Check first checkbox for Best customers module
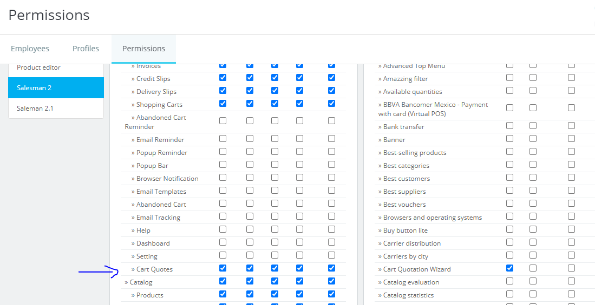This screenshot has height=305, width=595. click(509, 178)
